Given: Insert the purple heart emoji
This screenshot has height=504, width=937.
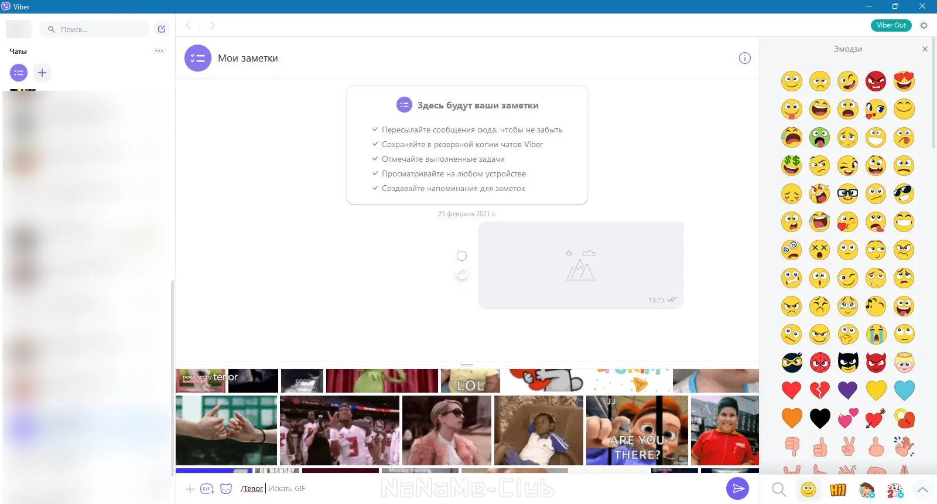Looking at the screenshot, I should (848, 390).
